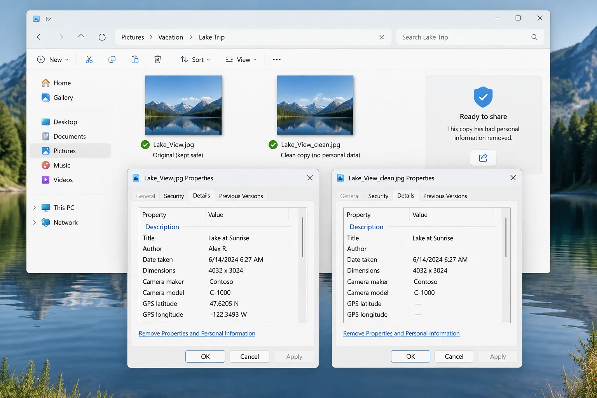Open General tab in Lake_View_clean.jpg Properties

click(x=350, y=196)
